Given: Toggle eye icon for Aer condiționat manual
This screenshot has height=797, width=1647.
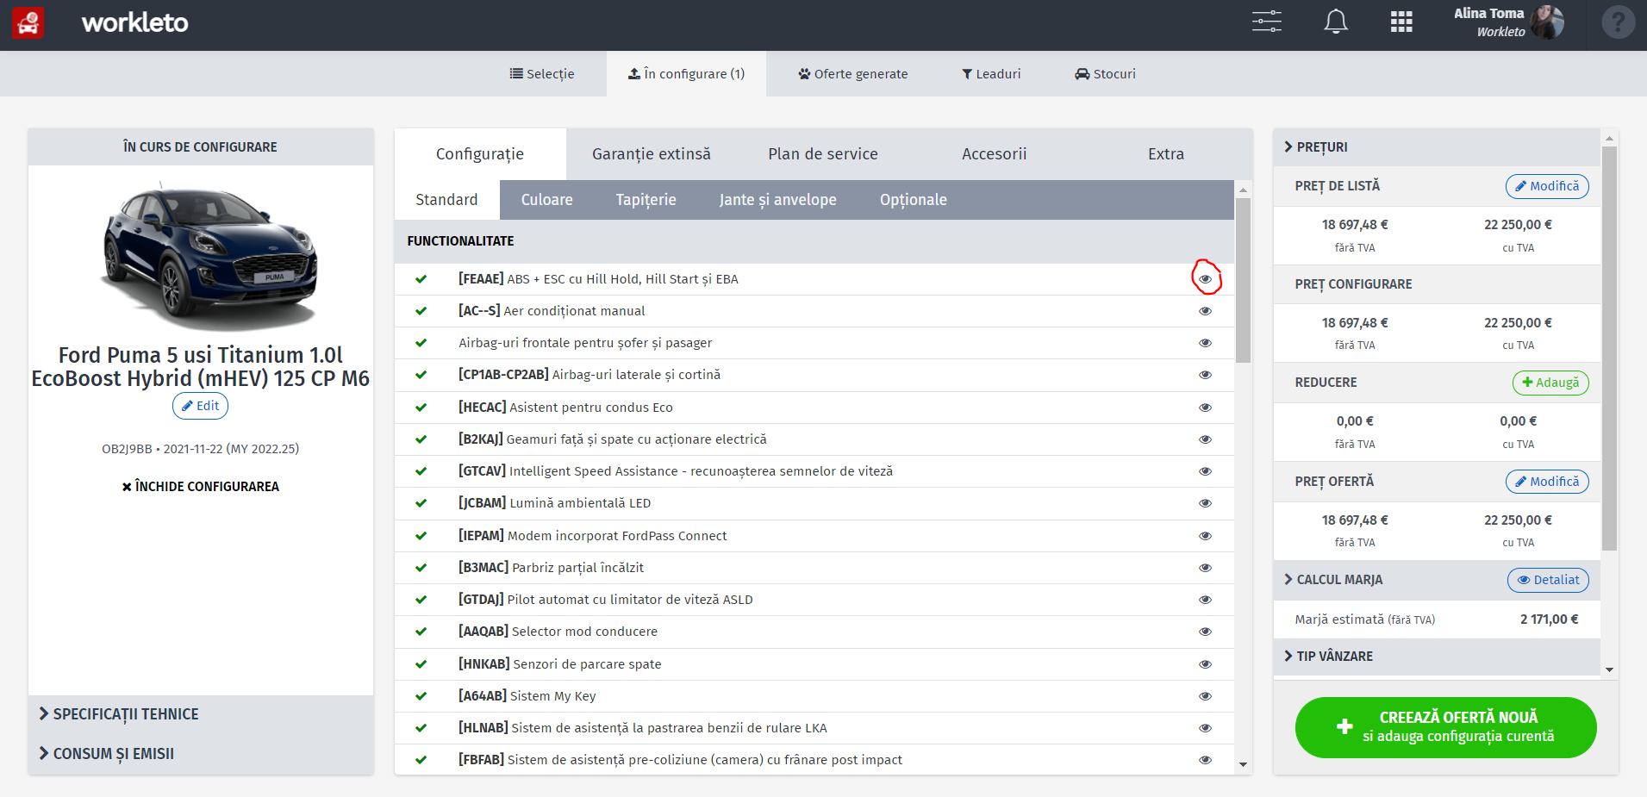Looking at the screenshot, I should click(1205, 311).
